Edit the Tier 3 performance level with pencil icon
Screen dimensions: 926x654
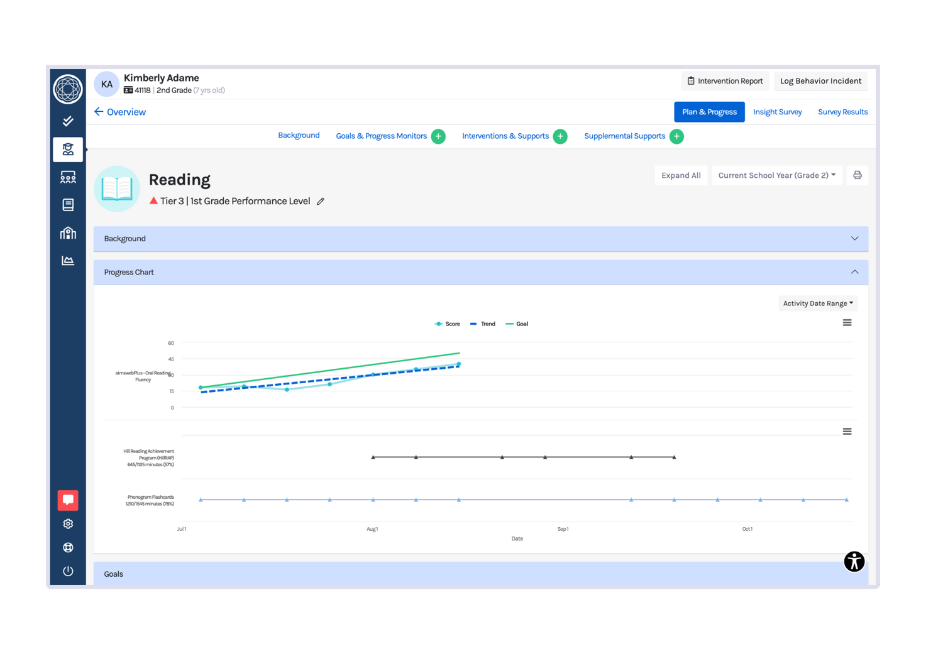point(321,201)
